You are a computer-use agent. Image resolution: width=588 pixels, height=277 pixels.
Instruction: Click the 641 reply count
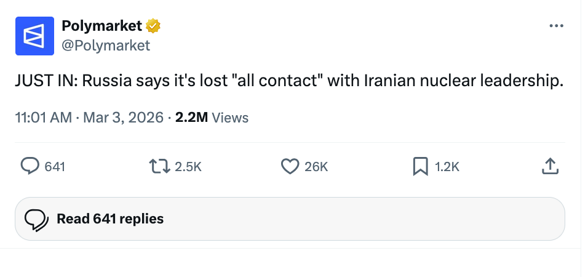click(55, 166)
